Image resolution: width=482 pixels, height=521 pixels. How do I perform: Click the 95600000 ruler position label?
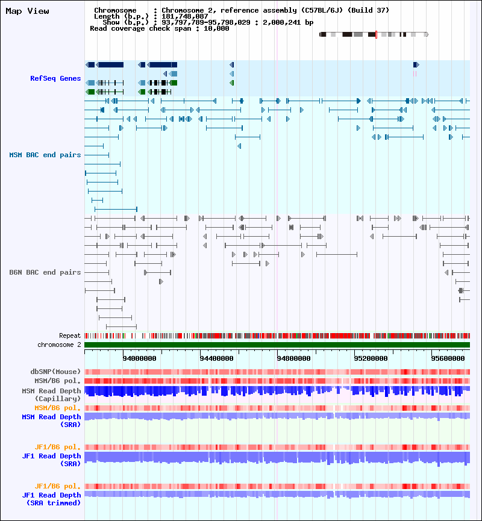tap(448, 358)
